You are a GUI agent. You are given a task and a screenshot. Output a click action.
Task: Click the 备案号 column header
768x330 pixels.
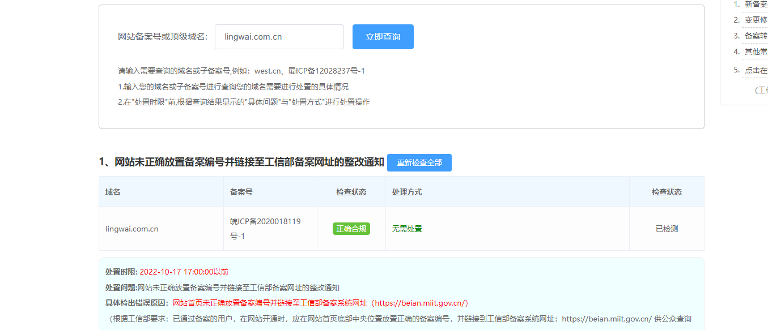241,192
